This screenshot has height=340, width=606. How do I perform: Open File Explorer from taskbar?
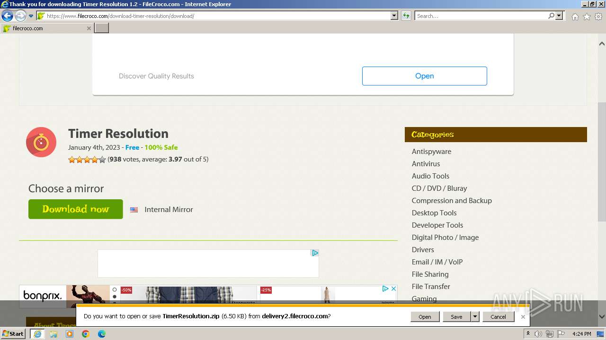click(53, 334)
